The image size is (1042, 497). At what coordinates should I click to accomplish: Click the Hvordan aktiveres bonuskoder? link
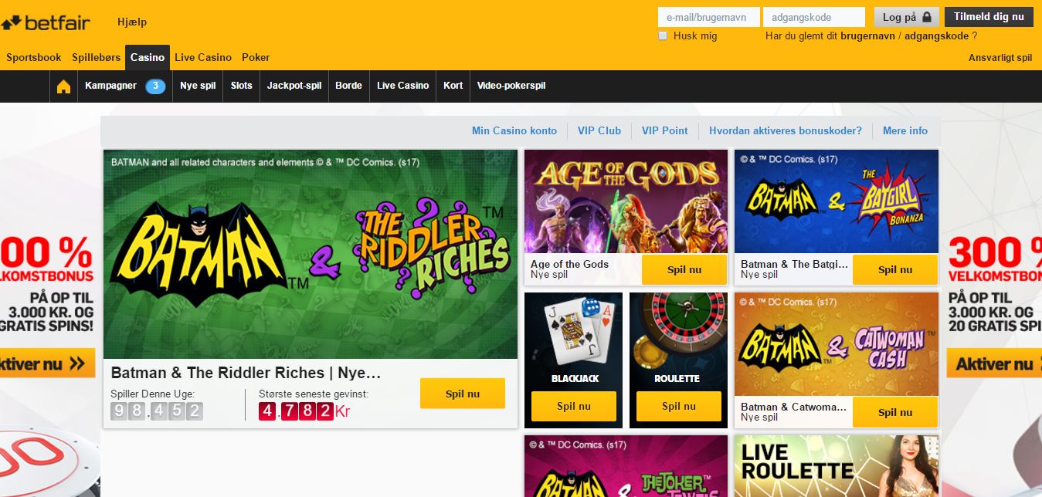click(x=786, y=130)
